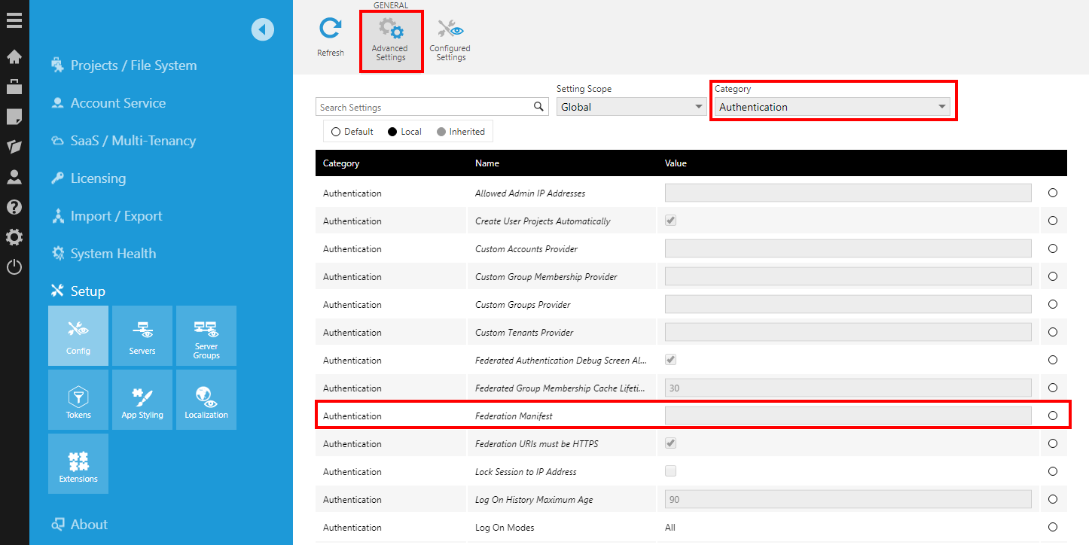The height and width of the screenshot is (545, 1089).
Task: Open the Servers setup tile
Action: pyautogui.click(x=142, y=335)
